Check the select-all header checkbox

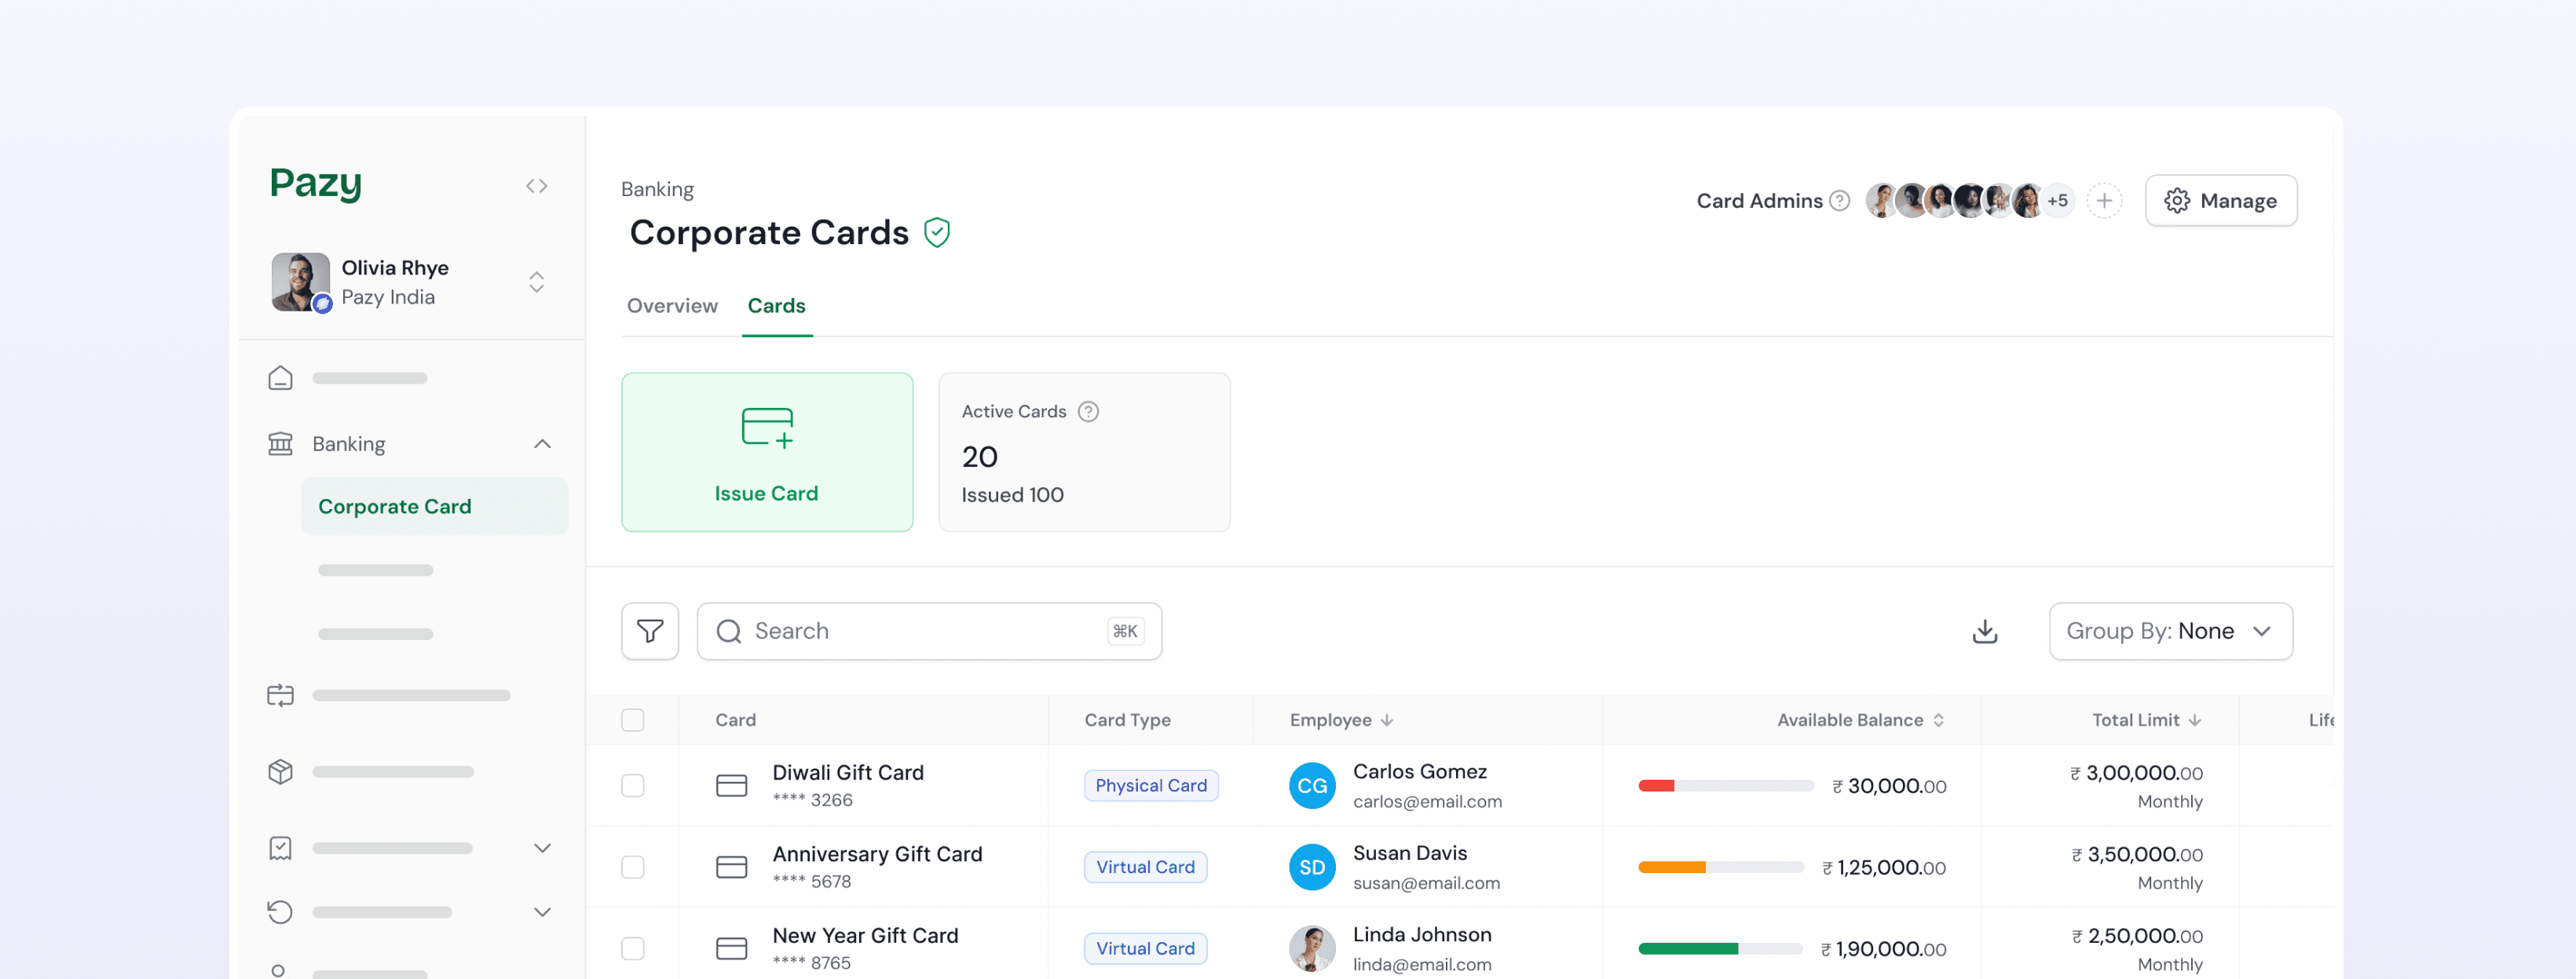[632, 720]
